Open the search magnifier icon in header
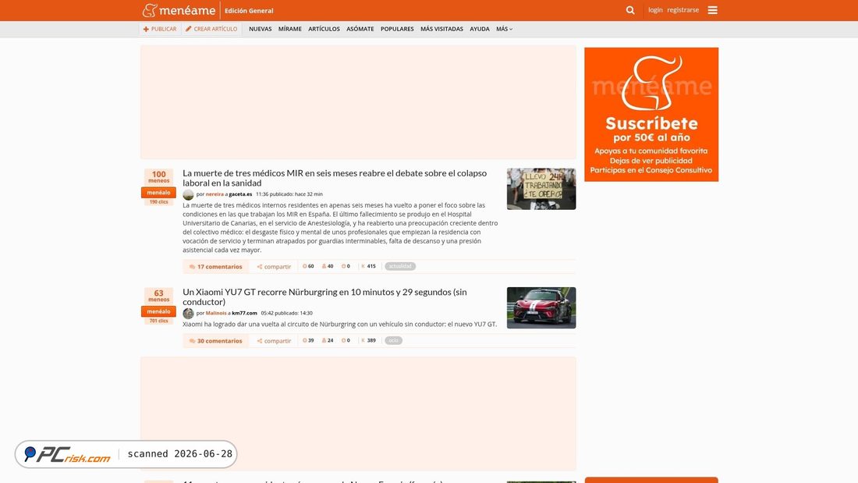 [x=630, y=10]
